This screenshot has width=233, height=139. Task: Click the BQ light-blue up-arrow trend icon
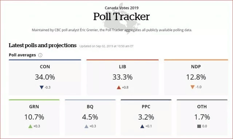[86, 126]
